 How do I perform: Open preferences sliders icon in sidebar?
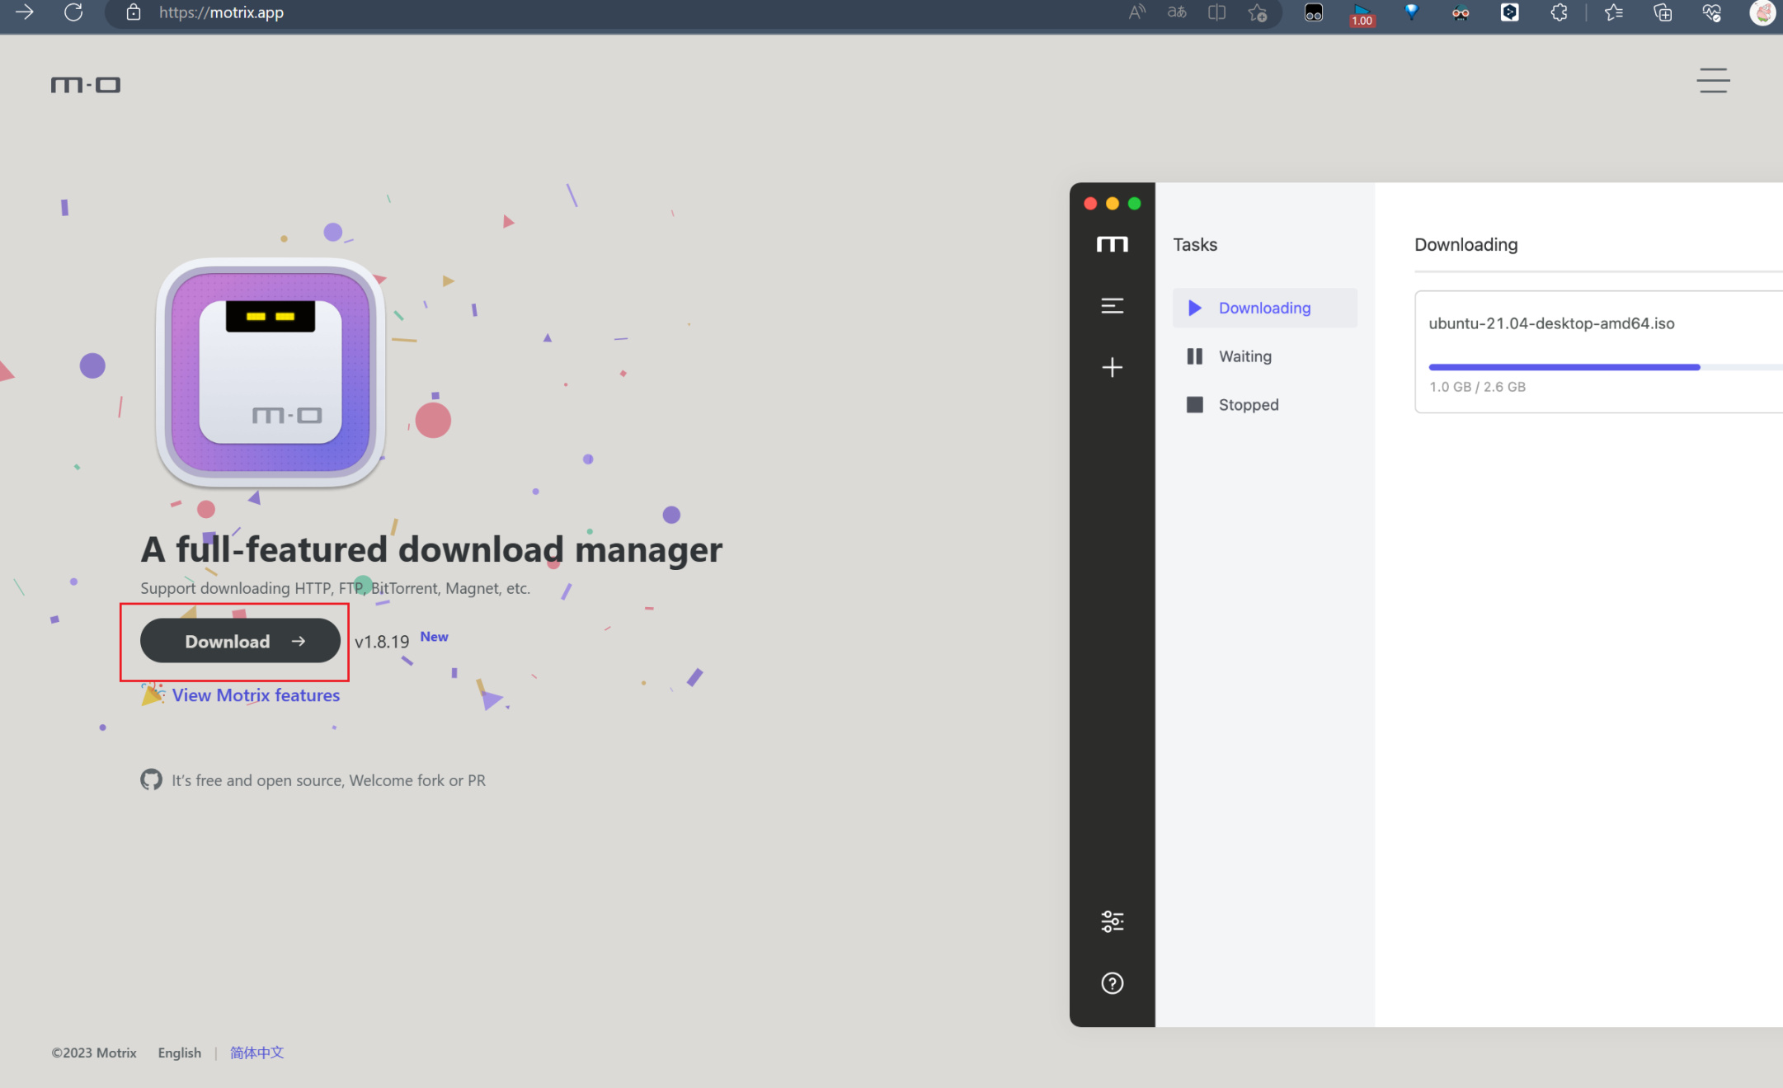(1112, 921)
